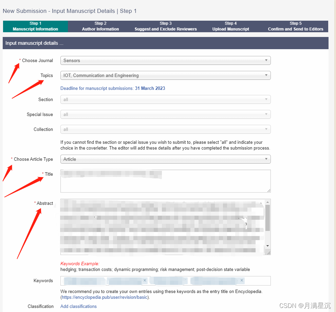This screenshot has height=312, width=336.
Task: Click inside the Title text field
Action: coord(165,181)
